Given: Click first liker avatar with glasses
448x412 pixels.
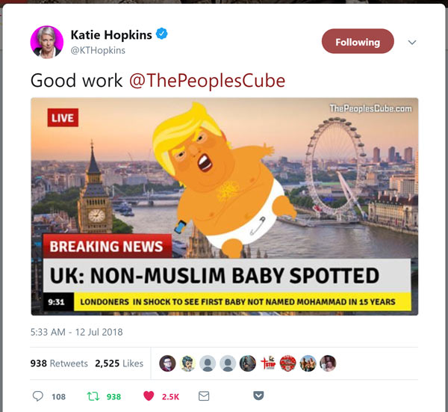Looking at the screenshot, I should pyautogui.click(x=167, y=363).
